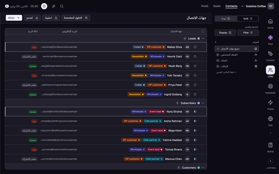Click the FH avatar for Fatima Haddad
Viewport: 279px width, 174px height.
pos(187,140)
